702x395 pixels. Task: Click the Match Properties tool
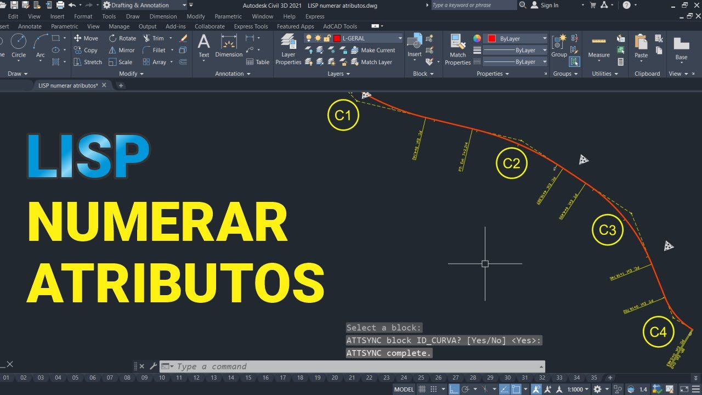458,49
